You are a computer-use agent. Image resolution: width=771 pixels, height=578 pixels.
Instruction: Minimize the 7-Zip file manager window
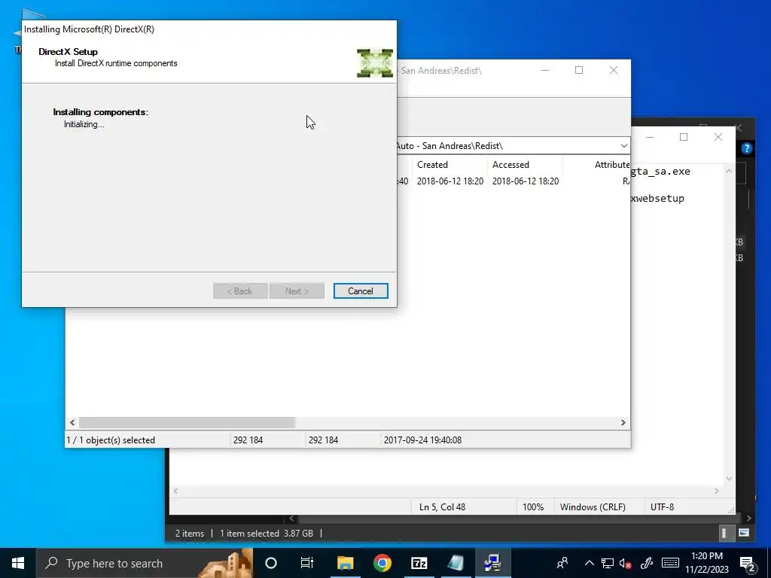(545, 70)
